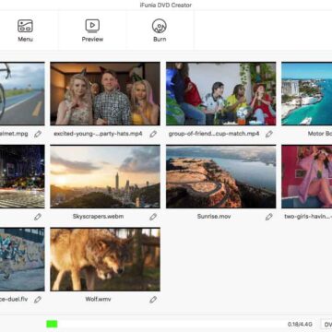Click the 0.18/4.4G capacity readout
Viewport: 332px width, 332px height.
click(x=300, y=325)
